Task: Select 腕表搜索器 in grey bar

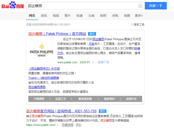Action: 85,99
